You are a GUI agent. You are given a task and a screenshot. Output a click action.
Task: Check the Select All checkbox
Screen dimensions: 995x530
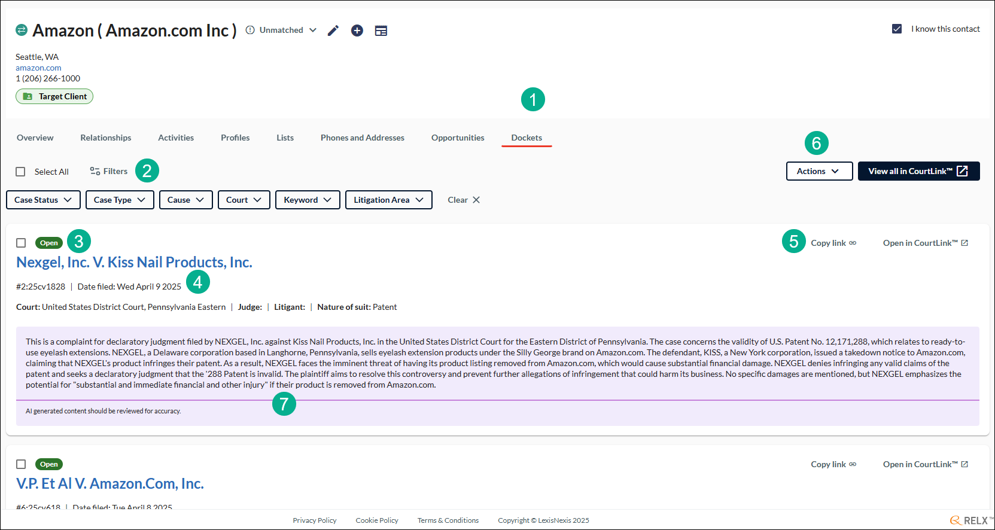pos(20,172)
